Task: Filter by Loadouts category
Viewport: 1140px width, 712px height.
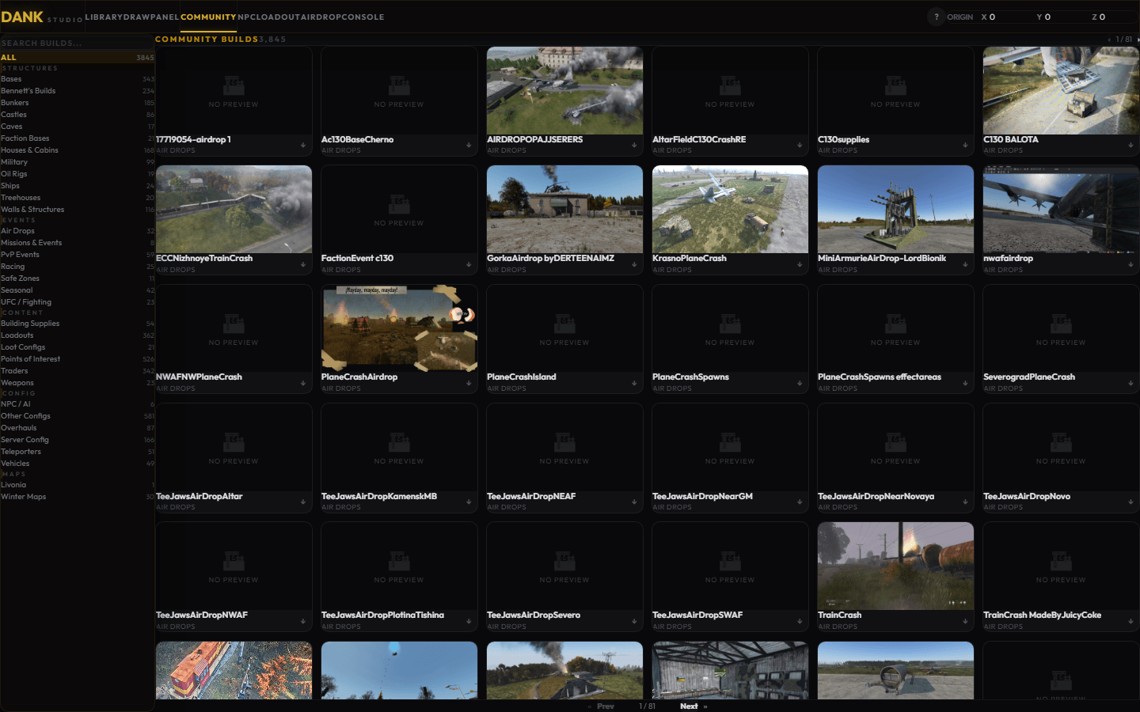Action: (x=78, y=335)
